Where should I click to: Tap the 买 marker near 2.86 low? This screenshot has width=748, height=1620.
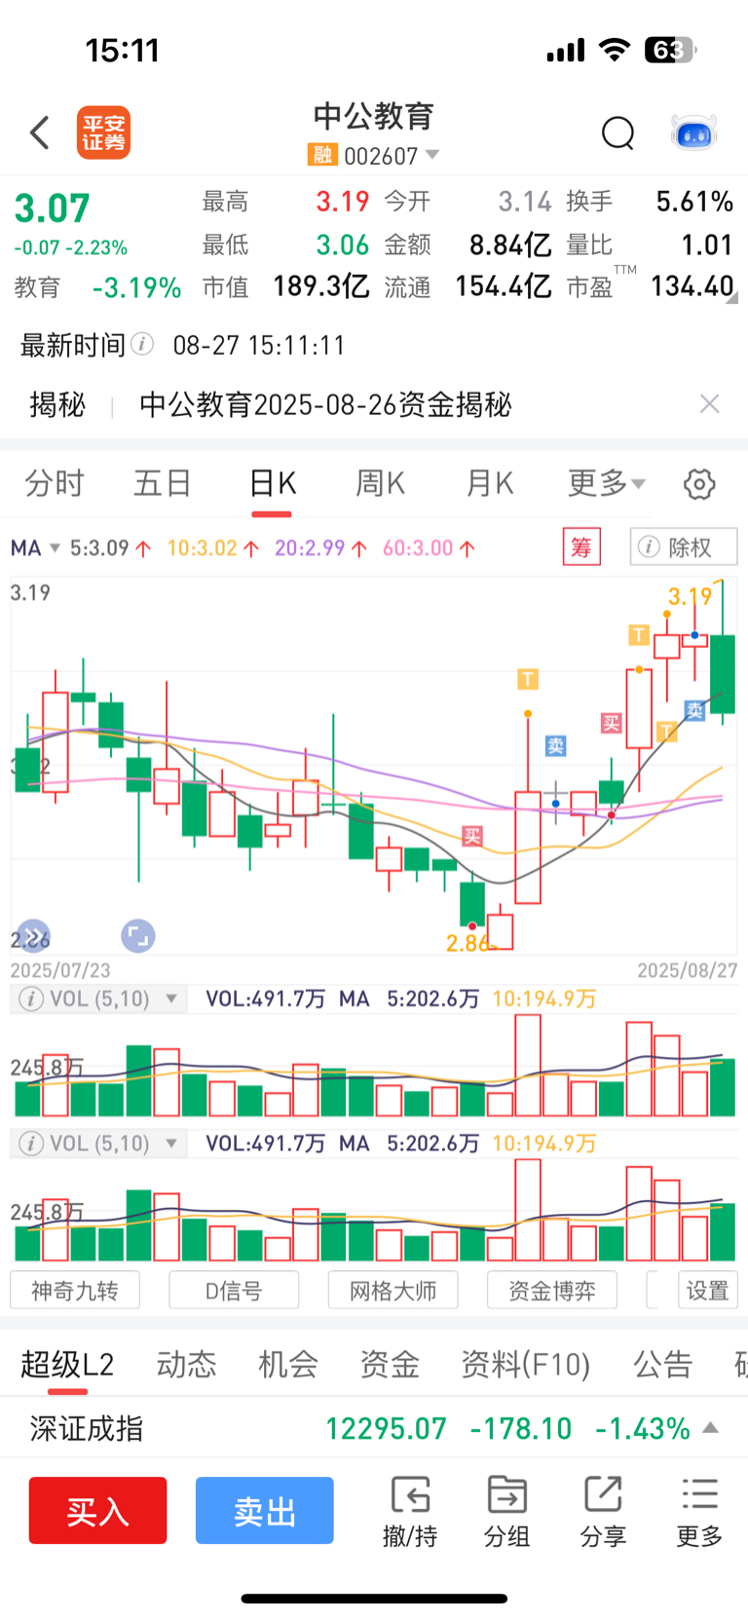click(x=472, y=836)
